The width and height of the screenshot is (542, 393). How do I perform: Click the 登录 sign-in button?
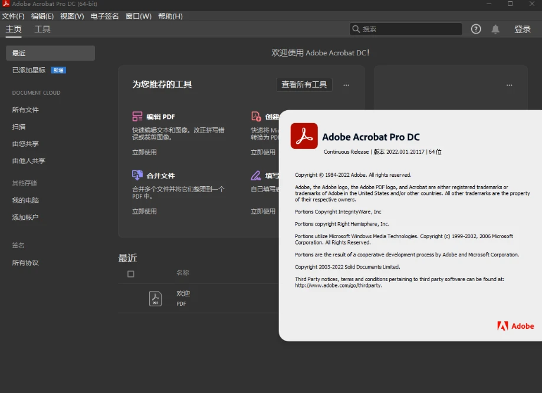pyautogui.click(x=523, y=29)
